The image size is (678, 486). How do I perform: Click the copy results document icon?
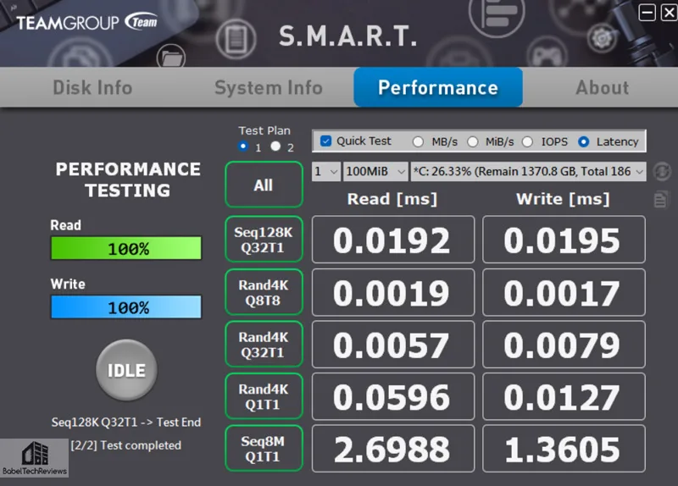tap(661, 200)
